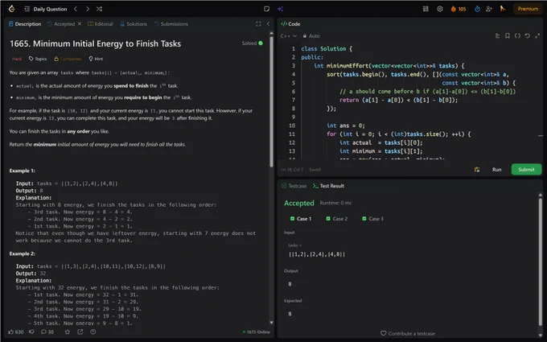Screen dimensions: 547x342
Task: Click the green Submit button
Action: pyautogui.click(x=526, y=170)
